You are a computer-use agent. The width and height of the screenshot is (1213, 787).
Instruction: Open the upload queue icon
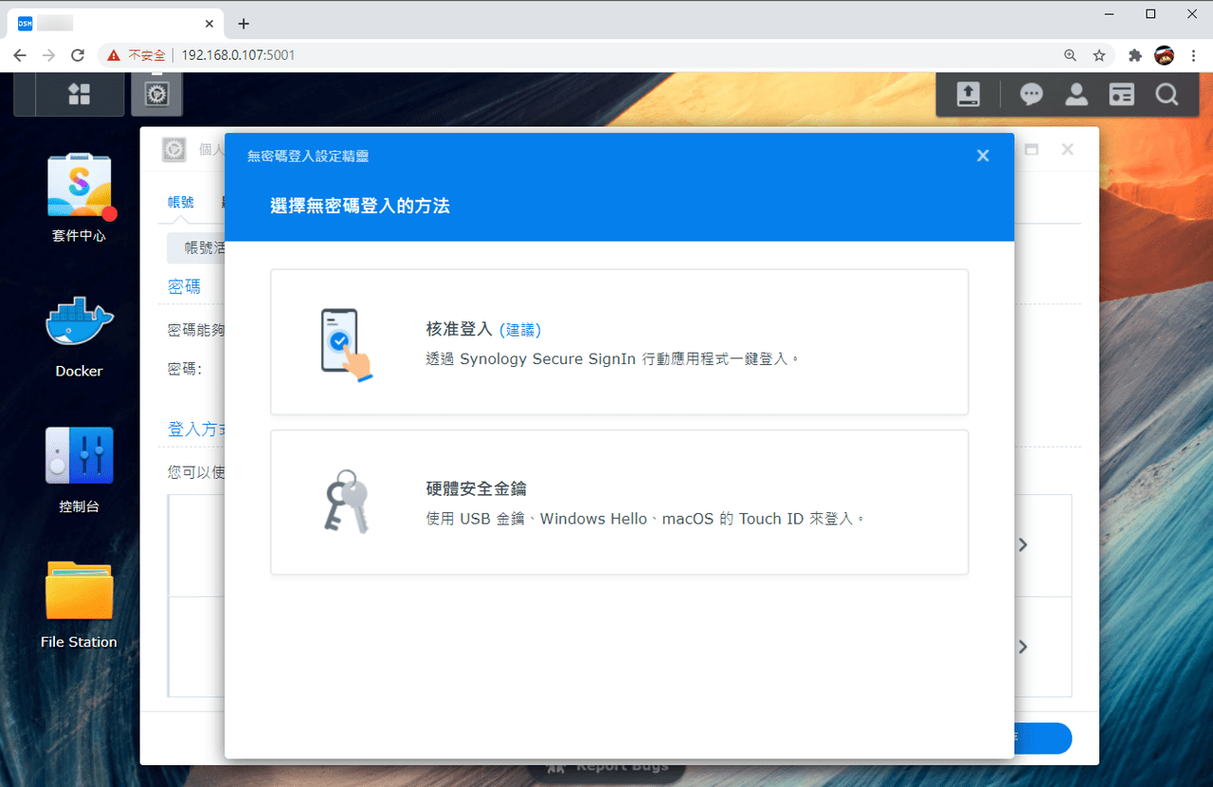pos(968,94)
